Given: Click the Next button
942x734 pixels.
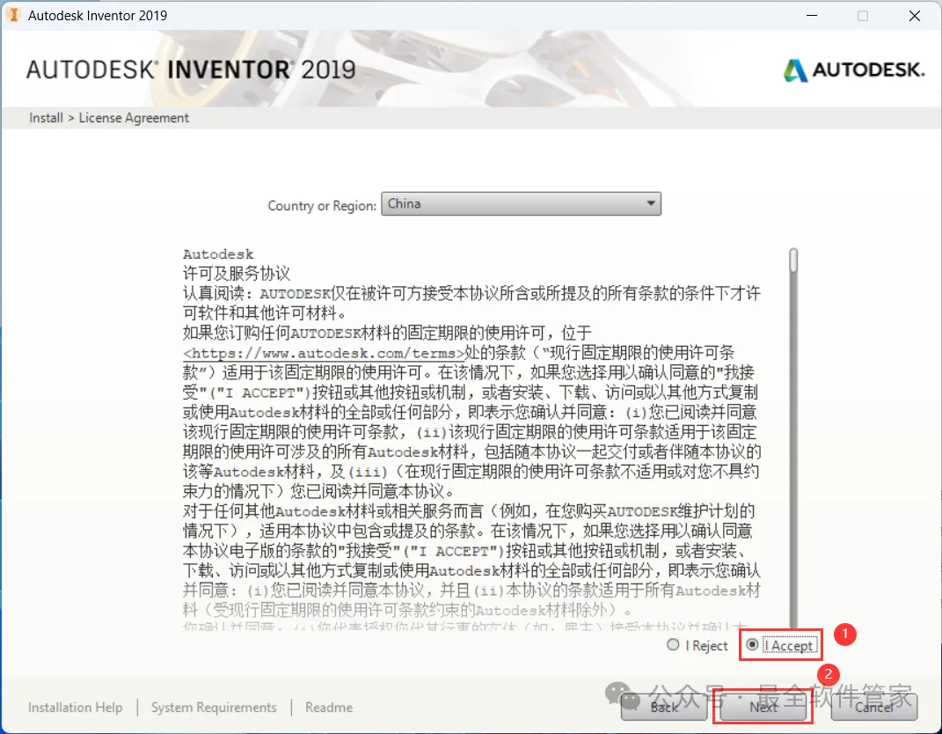Looking at the screenshot, I should [763, 707].
